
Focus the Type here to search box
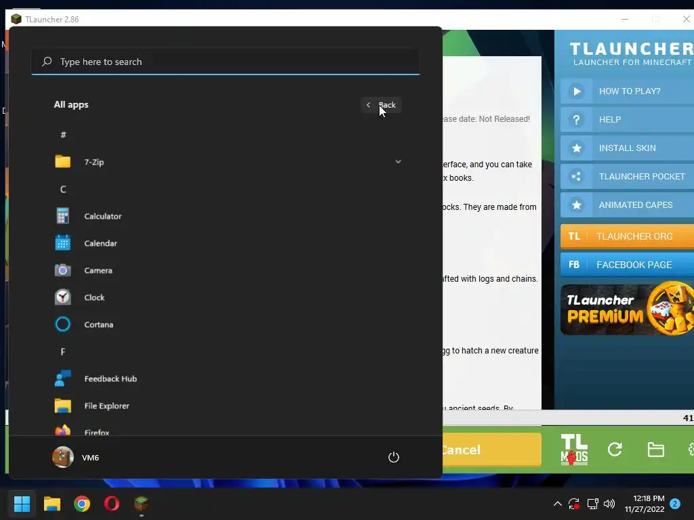click(226, 62)
